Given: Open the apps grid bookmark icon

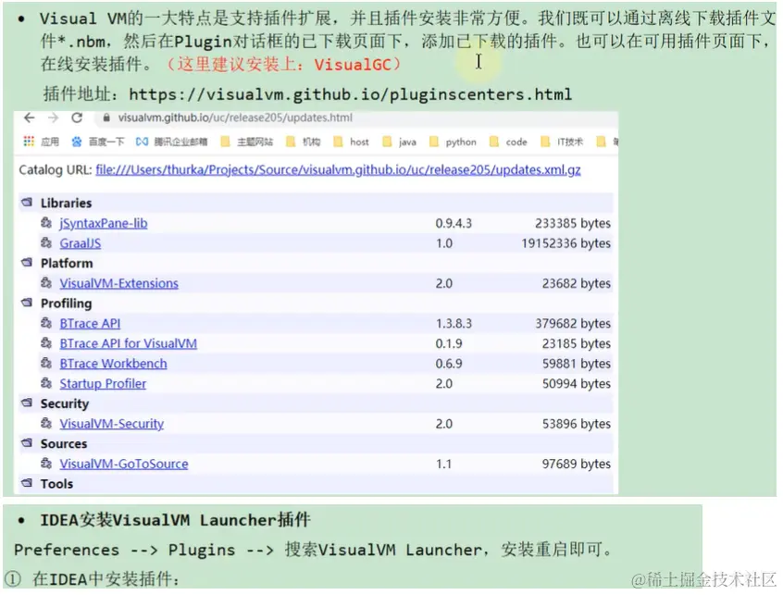Looking at the screenshot, I should pyautogui.click(x=29, y=142).
